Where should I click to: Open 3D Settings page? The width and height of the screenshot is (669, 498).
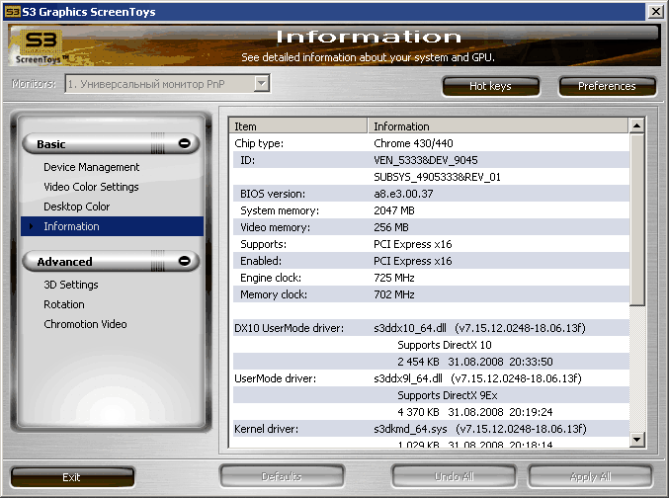(x=71, y=285)
